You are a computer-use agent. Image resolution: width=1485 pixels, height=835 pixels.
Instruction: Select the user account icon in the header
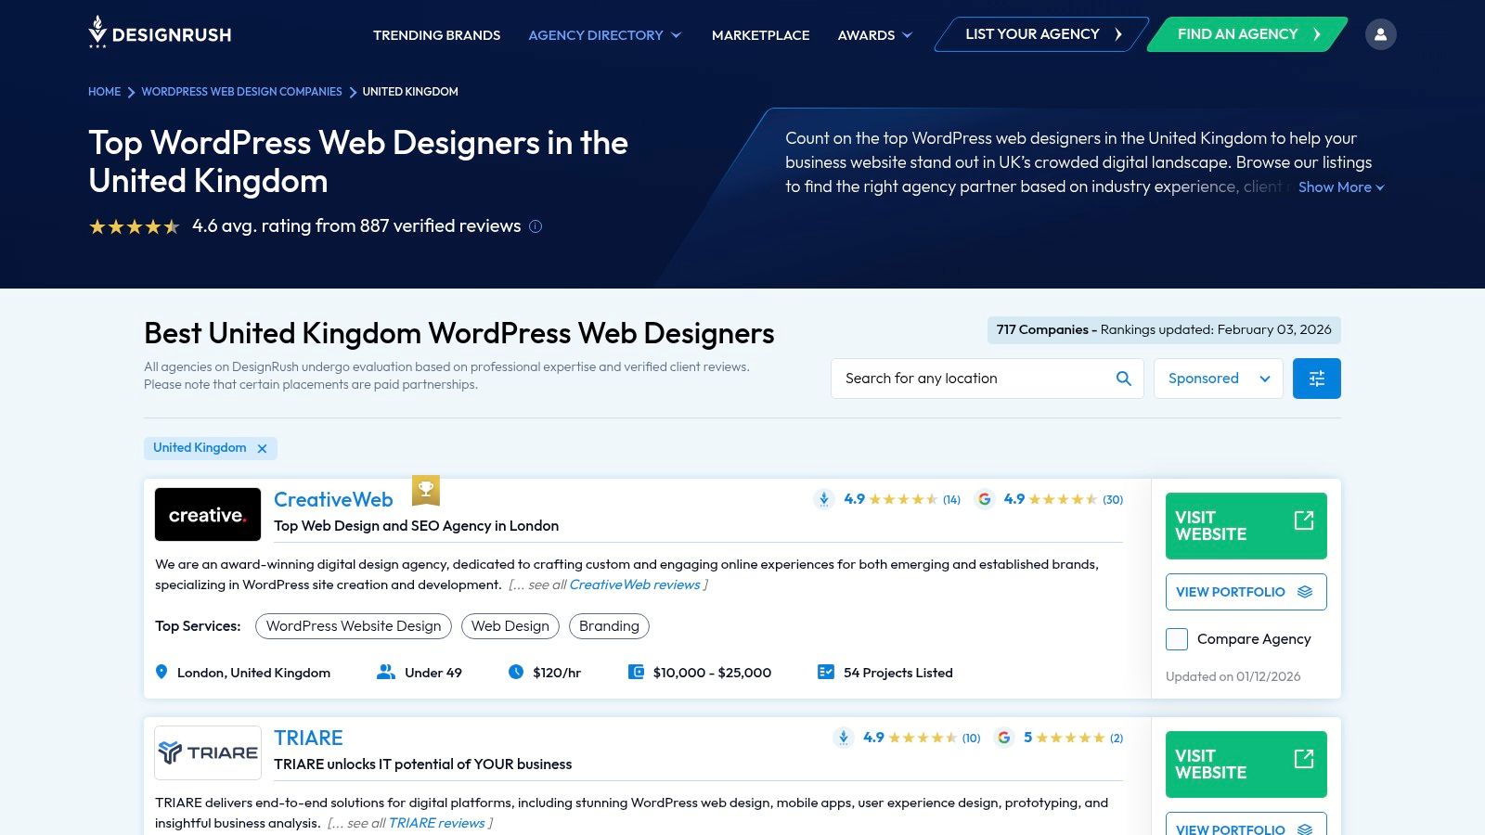(1381, 33)
